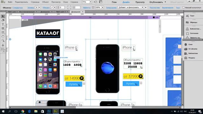Viewport: 203px width, 114px height.
Task: Open the Редактировать menu
Action: (x=21, y=2)
